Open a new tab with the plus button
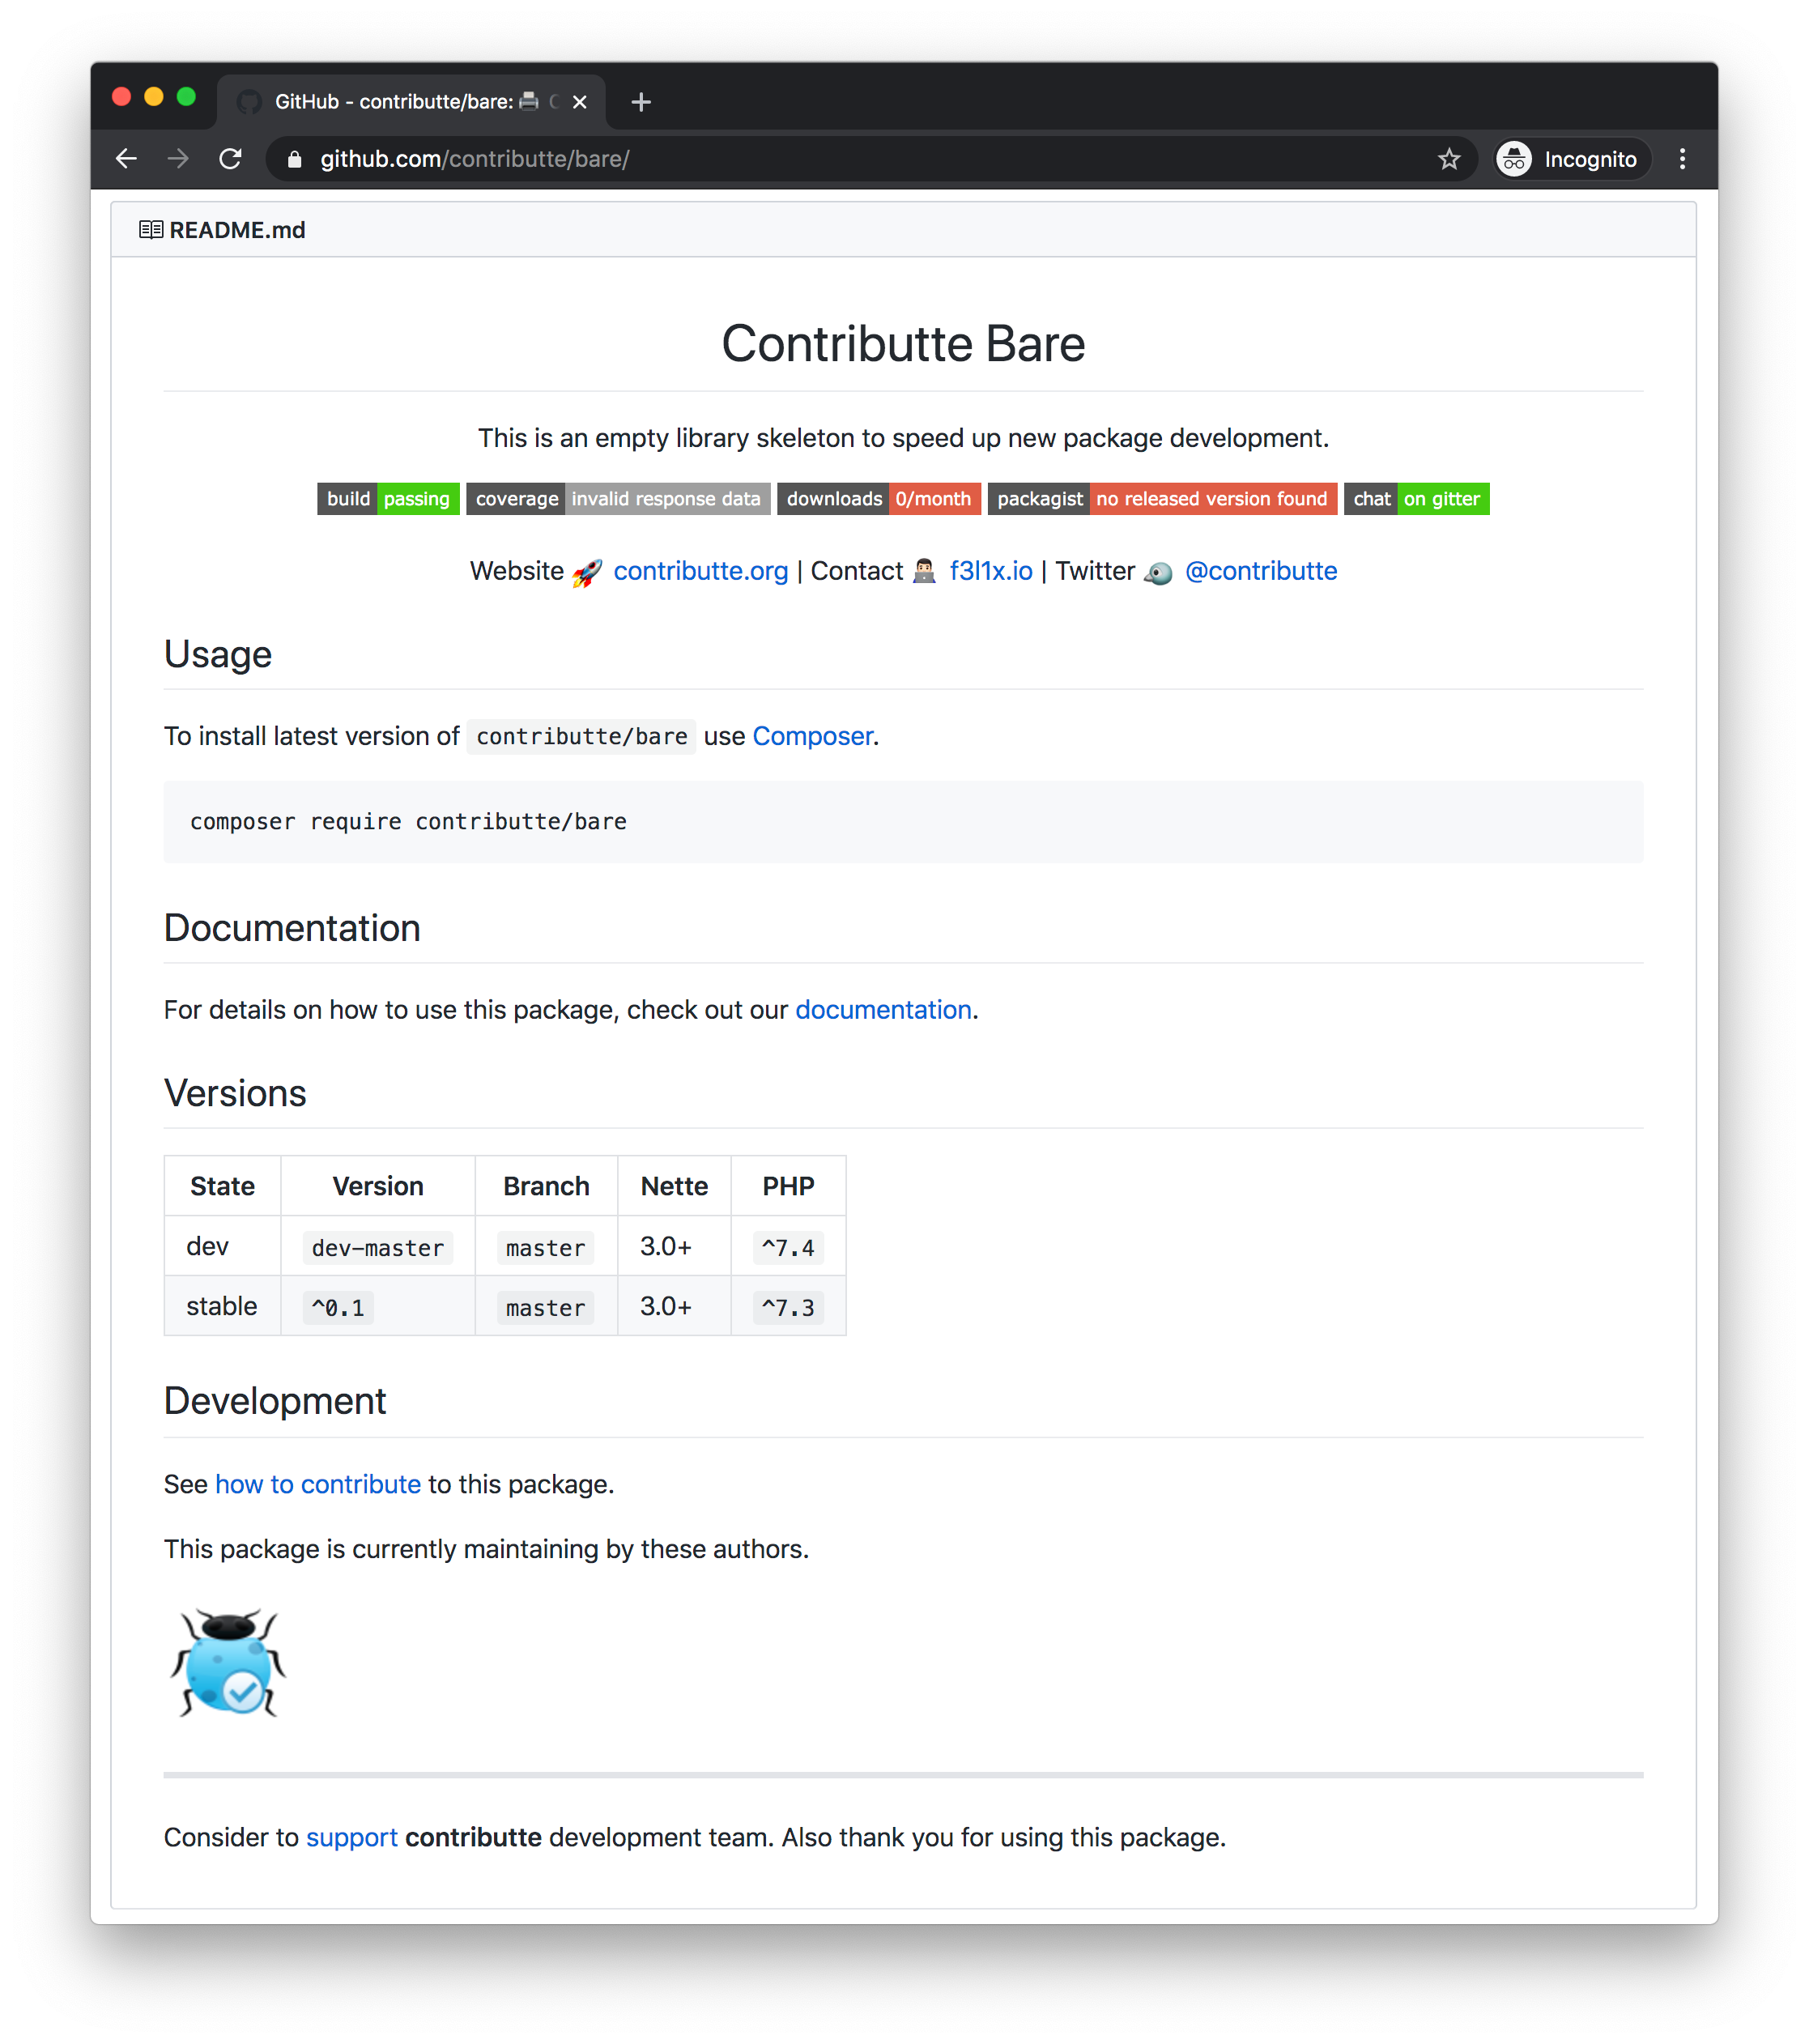The width and height of the screenshot is (1809, 2044). pos(641,102)
